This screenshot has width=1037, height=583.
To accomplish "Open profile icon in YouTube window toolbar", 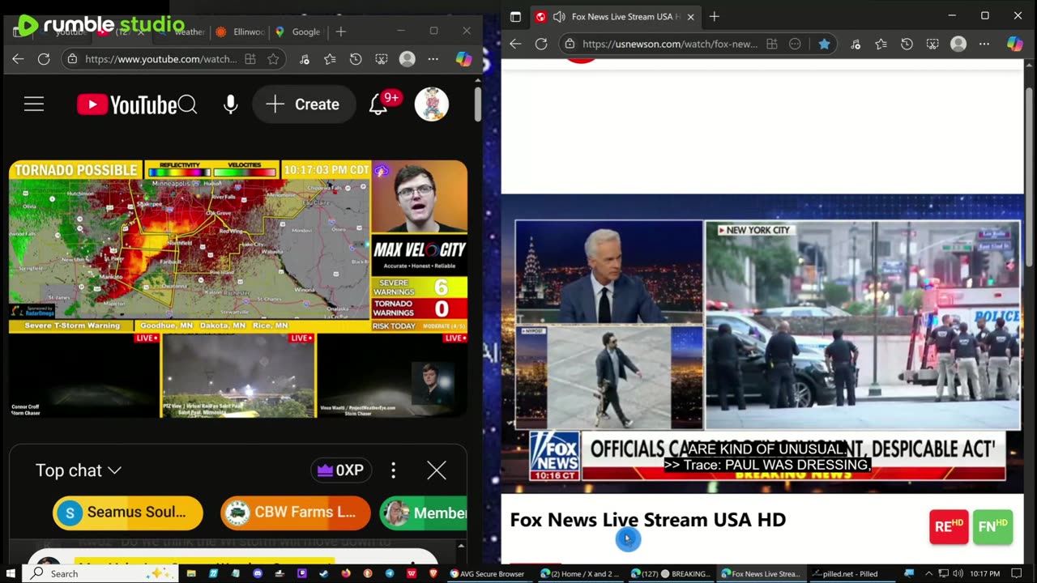I will (x=408, y=59).
